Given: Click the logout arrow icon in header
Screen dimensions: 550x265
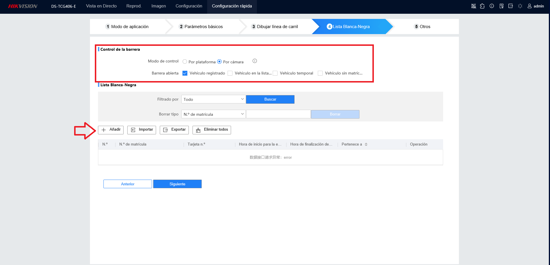Looking at the screenshot, I should point(511,6).
